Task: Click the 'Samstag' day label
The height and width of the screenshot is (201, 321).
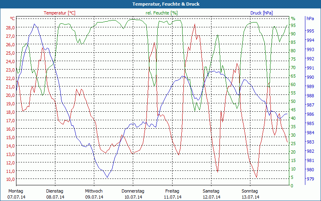Action: tap(211, 191)
